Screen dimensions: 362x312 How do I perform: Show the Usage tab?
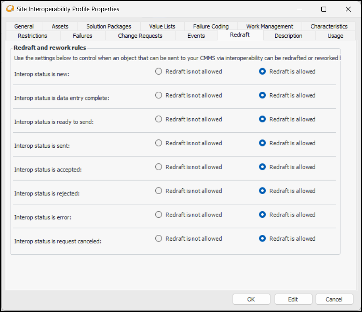tap(335, 36)
